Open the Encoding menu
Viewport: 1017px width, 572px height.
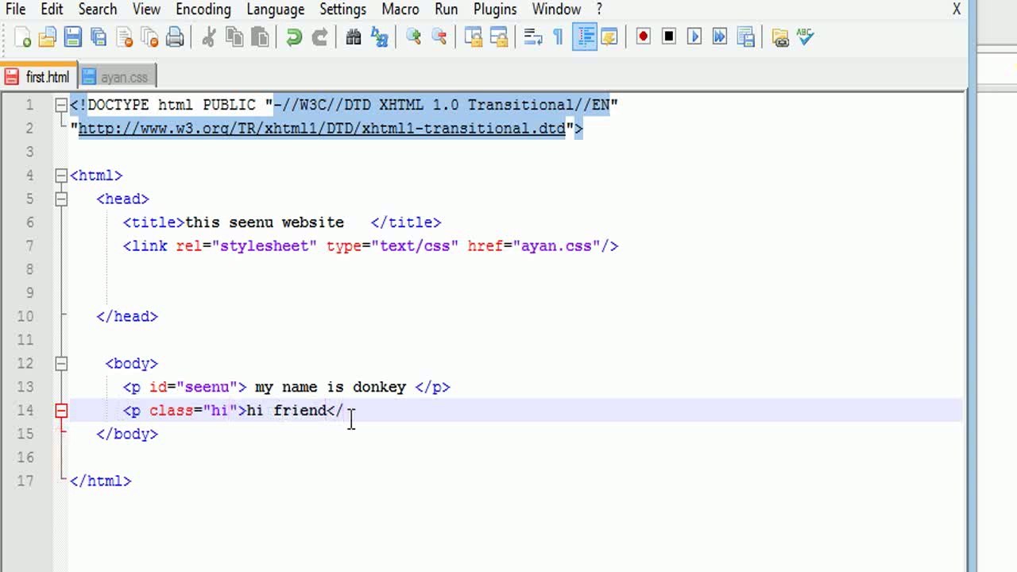pos(203,10)
